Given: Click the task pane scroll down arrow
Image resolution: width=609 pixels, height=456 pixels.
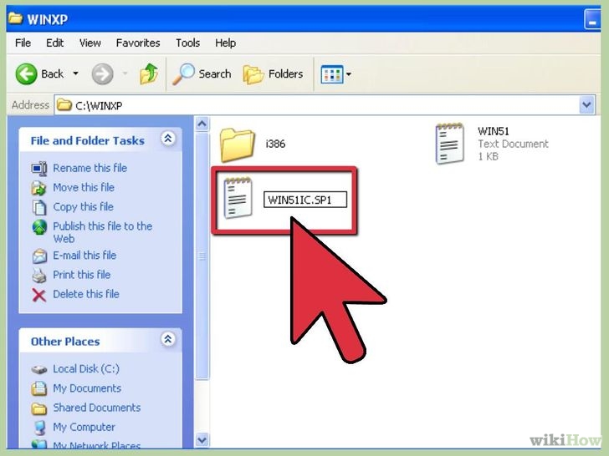Looking at the screenshot, I should 202,440.
